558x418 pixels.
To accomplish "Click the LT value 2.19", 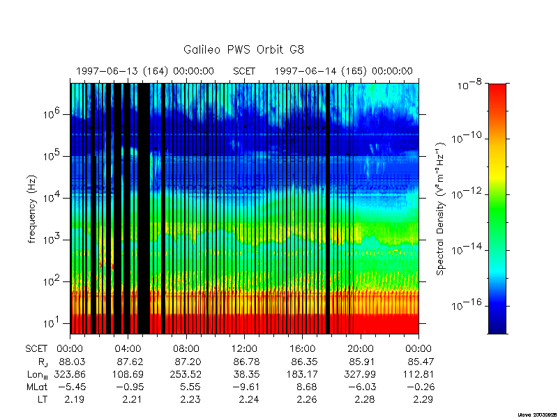I will tap(75, 399).
